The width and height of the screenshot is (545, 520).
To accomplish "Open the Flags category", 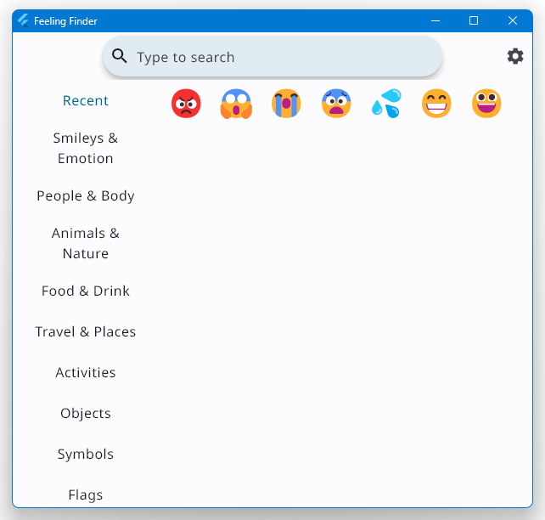I will point(86,495).
